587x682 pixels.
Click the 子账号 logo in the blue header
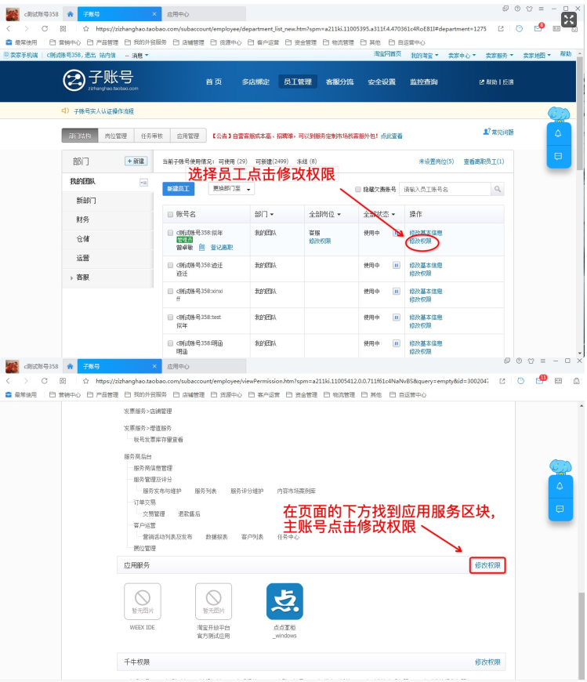click(x=100, y=80)
